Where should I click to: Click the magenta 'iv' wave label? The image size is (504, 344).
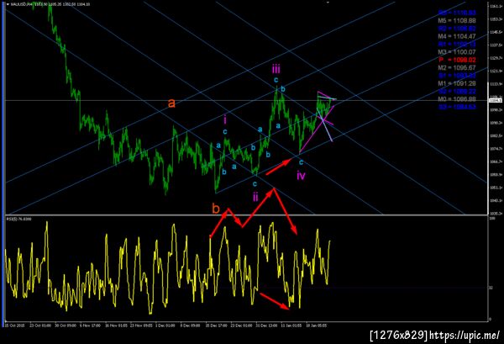[301, 176]
